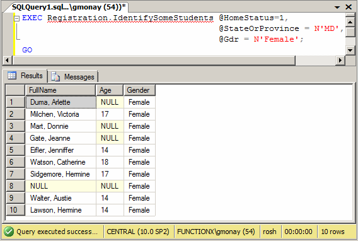The image size is (358, 241).
Task: Select row header 5
Action: point(15,150)
